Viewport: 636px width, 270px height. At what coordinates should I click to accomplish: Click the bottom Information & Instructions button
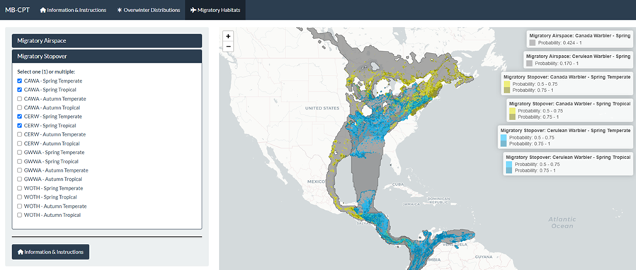[x=51, y=252]
